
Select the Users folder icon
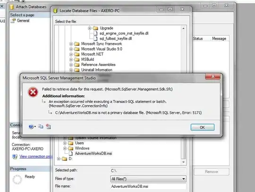point(70,143)
